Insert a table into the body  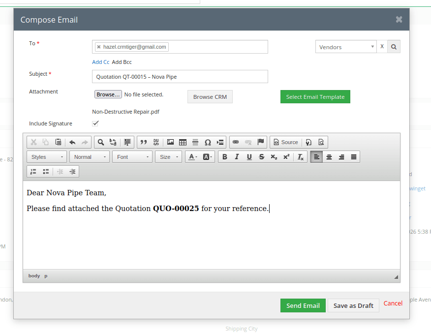click(183, 142)
